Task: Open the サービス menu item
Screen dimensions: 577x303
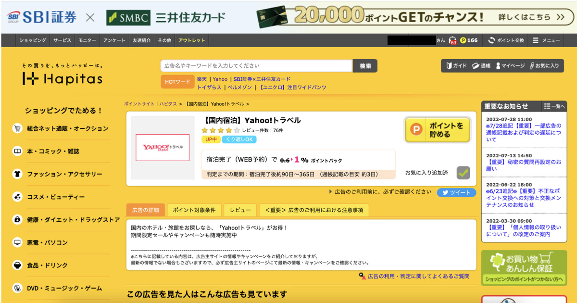Action: click(63, 40)
